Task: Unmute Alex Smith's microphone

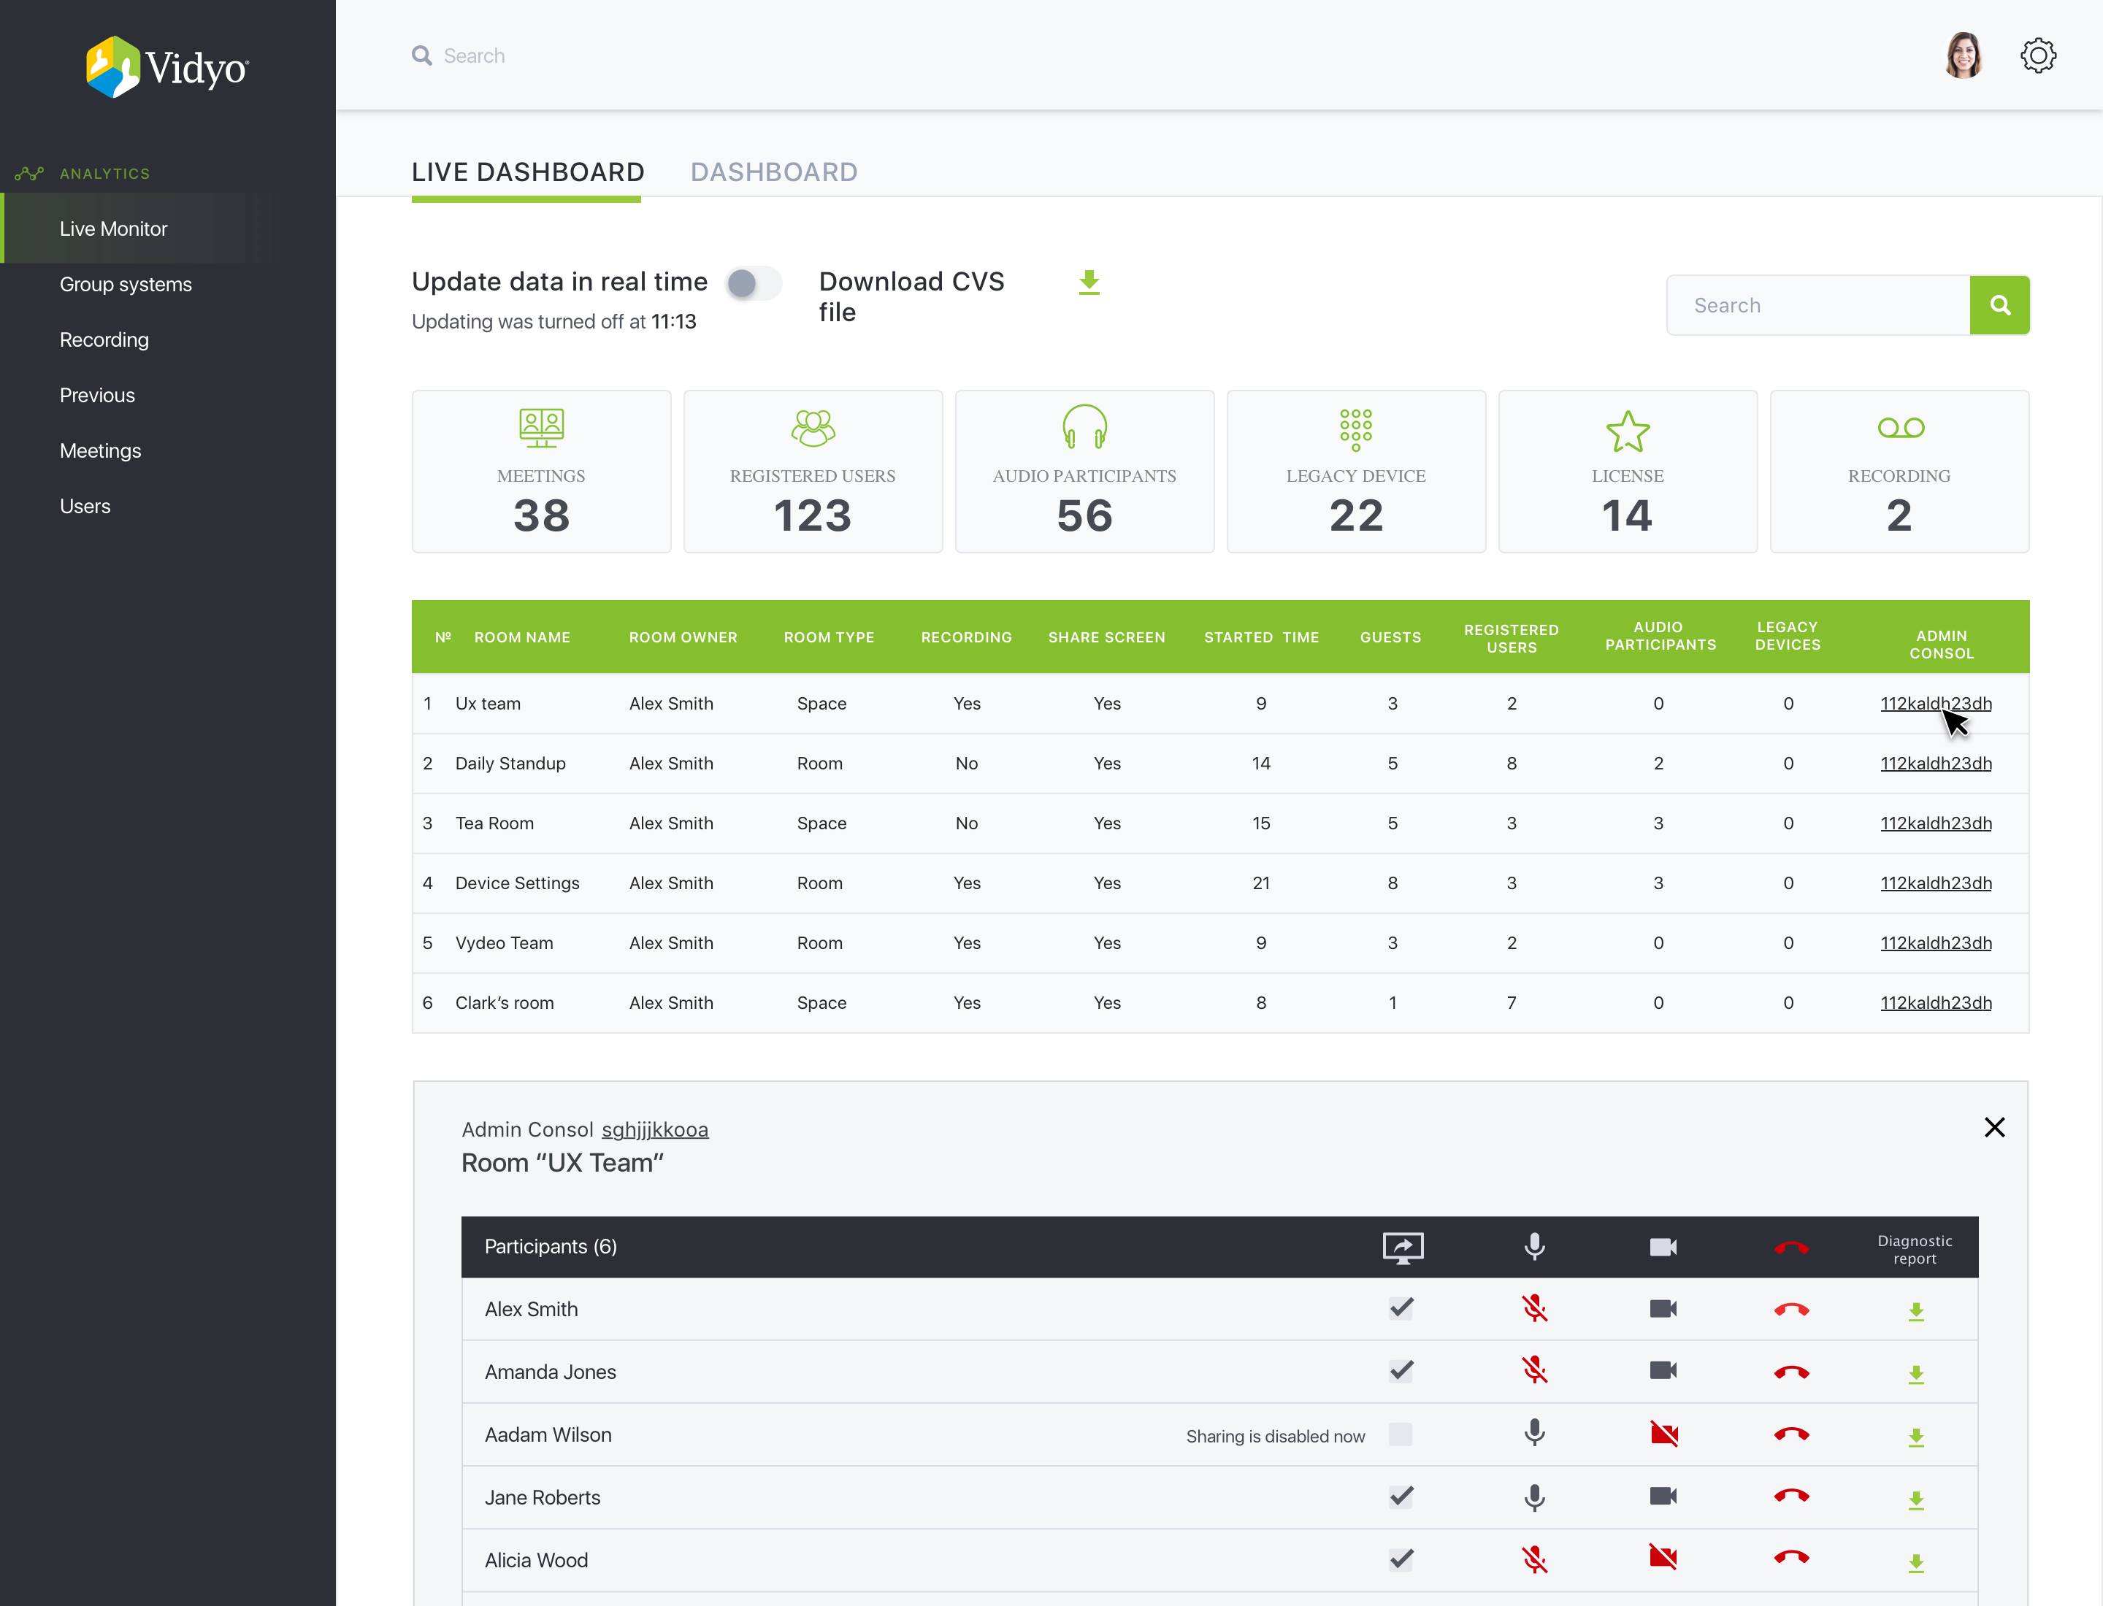Action: [1534, 1309]
